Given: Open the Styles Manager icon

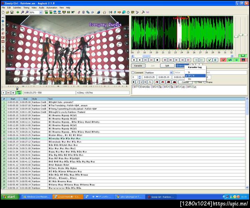Looking at the screenshot, I should (x=79, y=12).
